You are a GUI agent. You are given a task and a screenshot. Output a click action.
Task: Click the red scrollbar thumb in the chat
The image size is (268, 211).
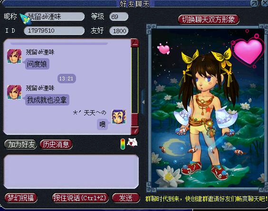[x=134, y=120]
